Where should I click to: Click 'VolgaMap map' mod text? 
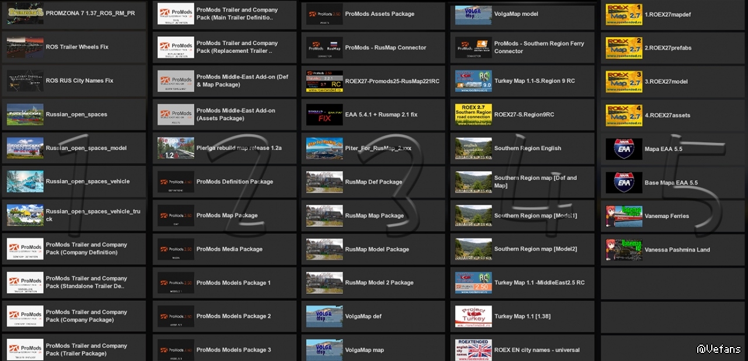point(364,351)
